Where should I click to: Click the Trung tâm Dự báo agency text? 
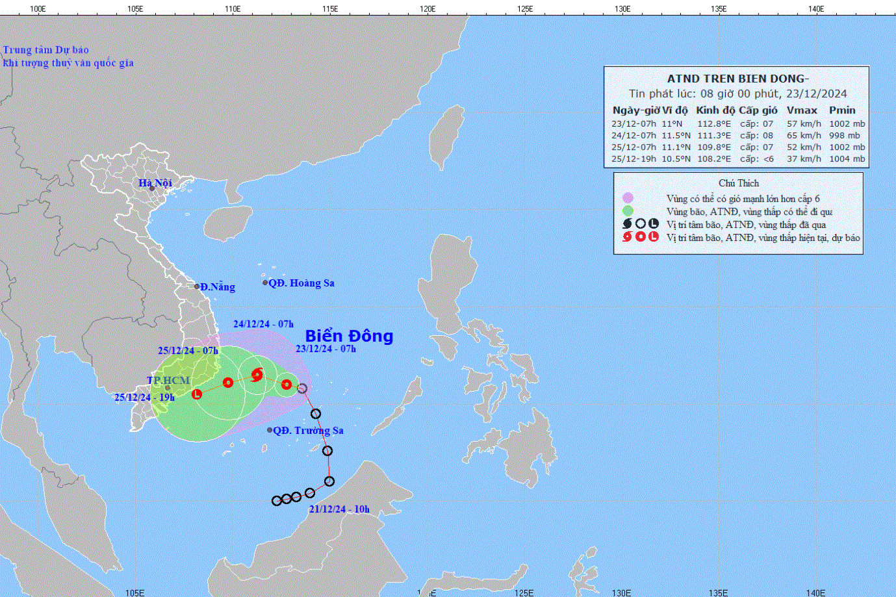pos(45,50)
